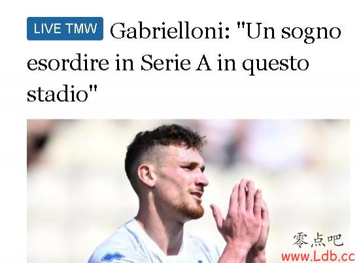Click the word "questo" in the headline
This screenshot has width=361, height=263.
click(275, 65)
